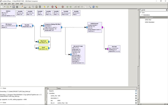The height and width of the screenshot is (105, 168).
Task: Click the generate flow graph icon
Action: pyautogui.click(x=56, y=7)
